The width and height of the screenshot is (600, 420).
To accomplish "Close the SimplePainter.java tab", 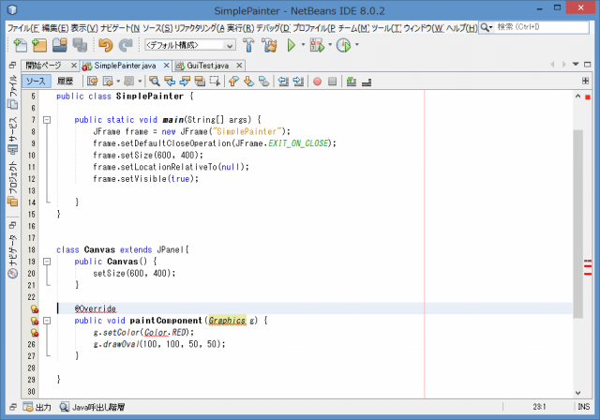I will [167, 66].
